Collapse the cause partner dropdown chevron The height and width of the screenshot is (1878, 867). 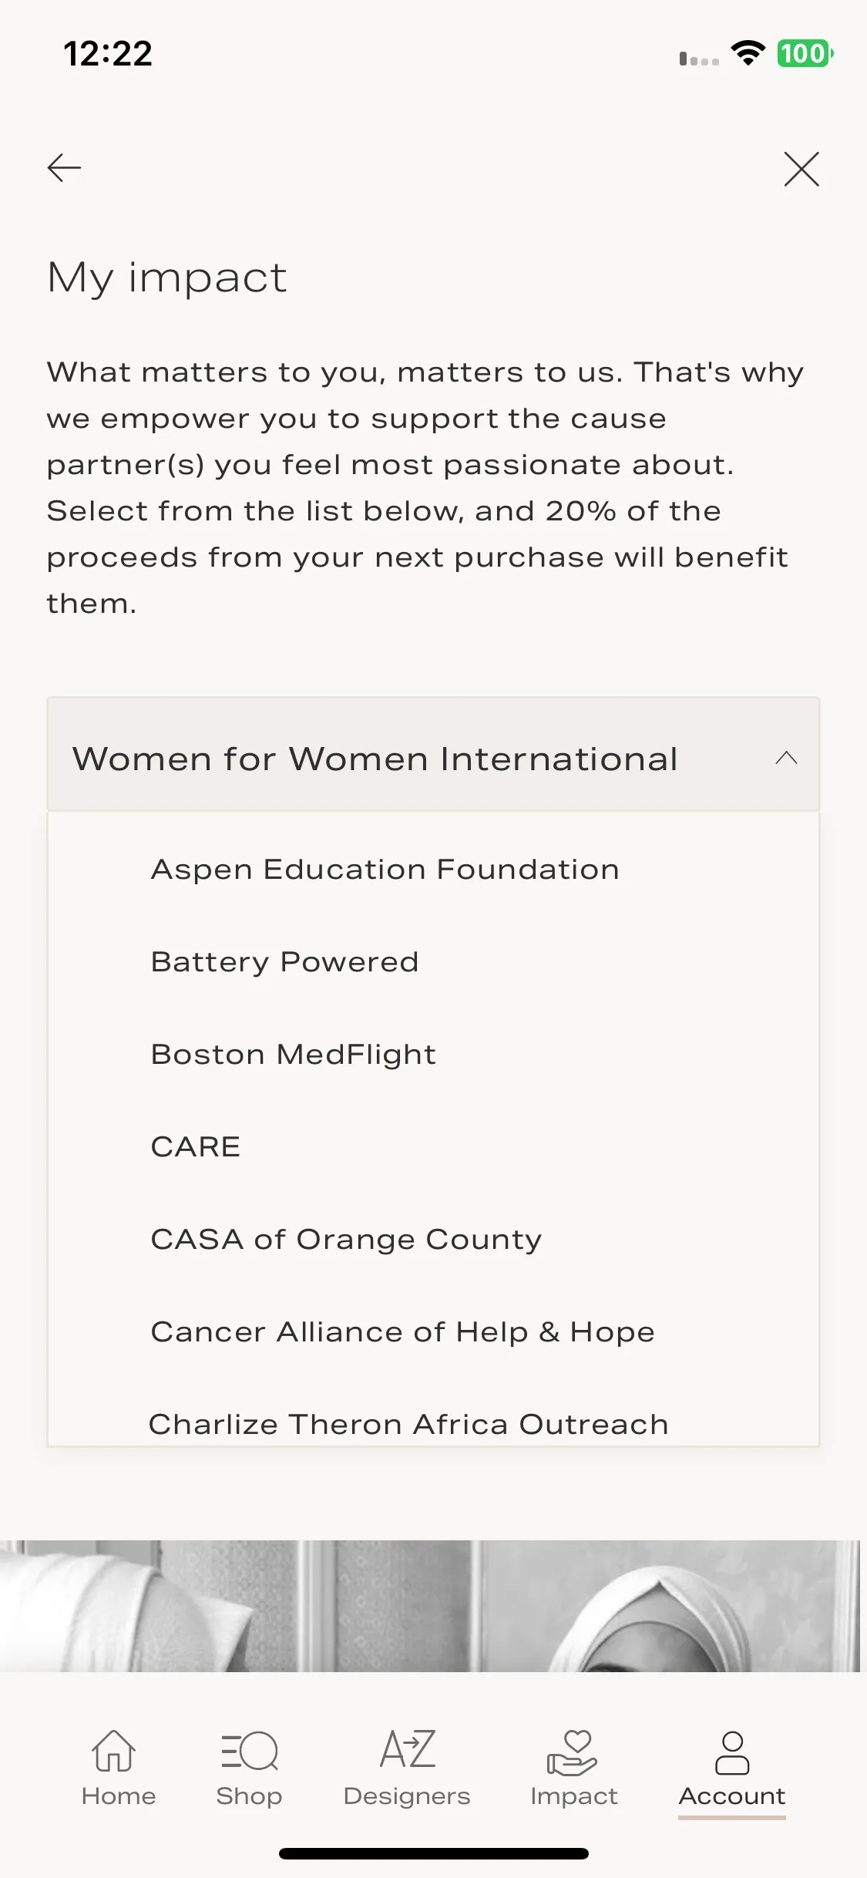click(x=786, y=758)
